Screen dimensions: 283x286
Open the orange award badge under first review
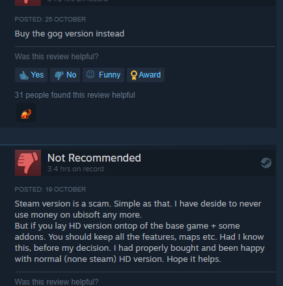pyautogui.click(x=26, y=113)
